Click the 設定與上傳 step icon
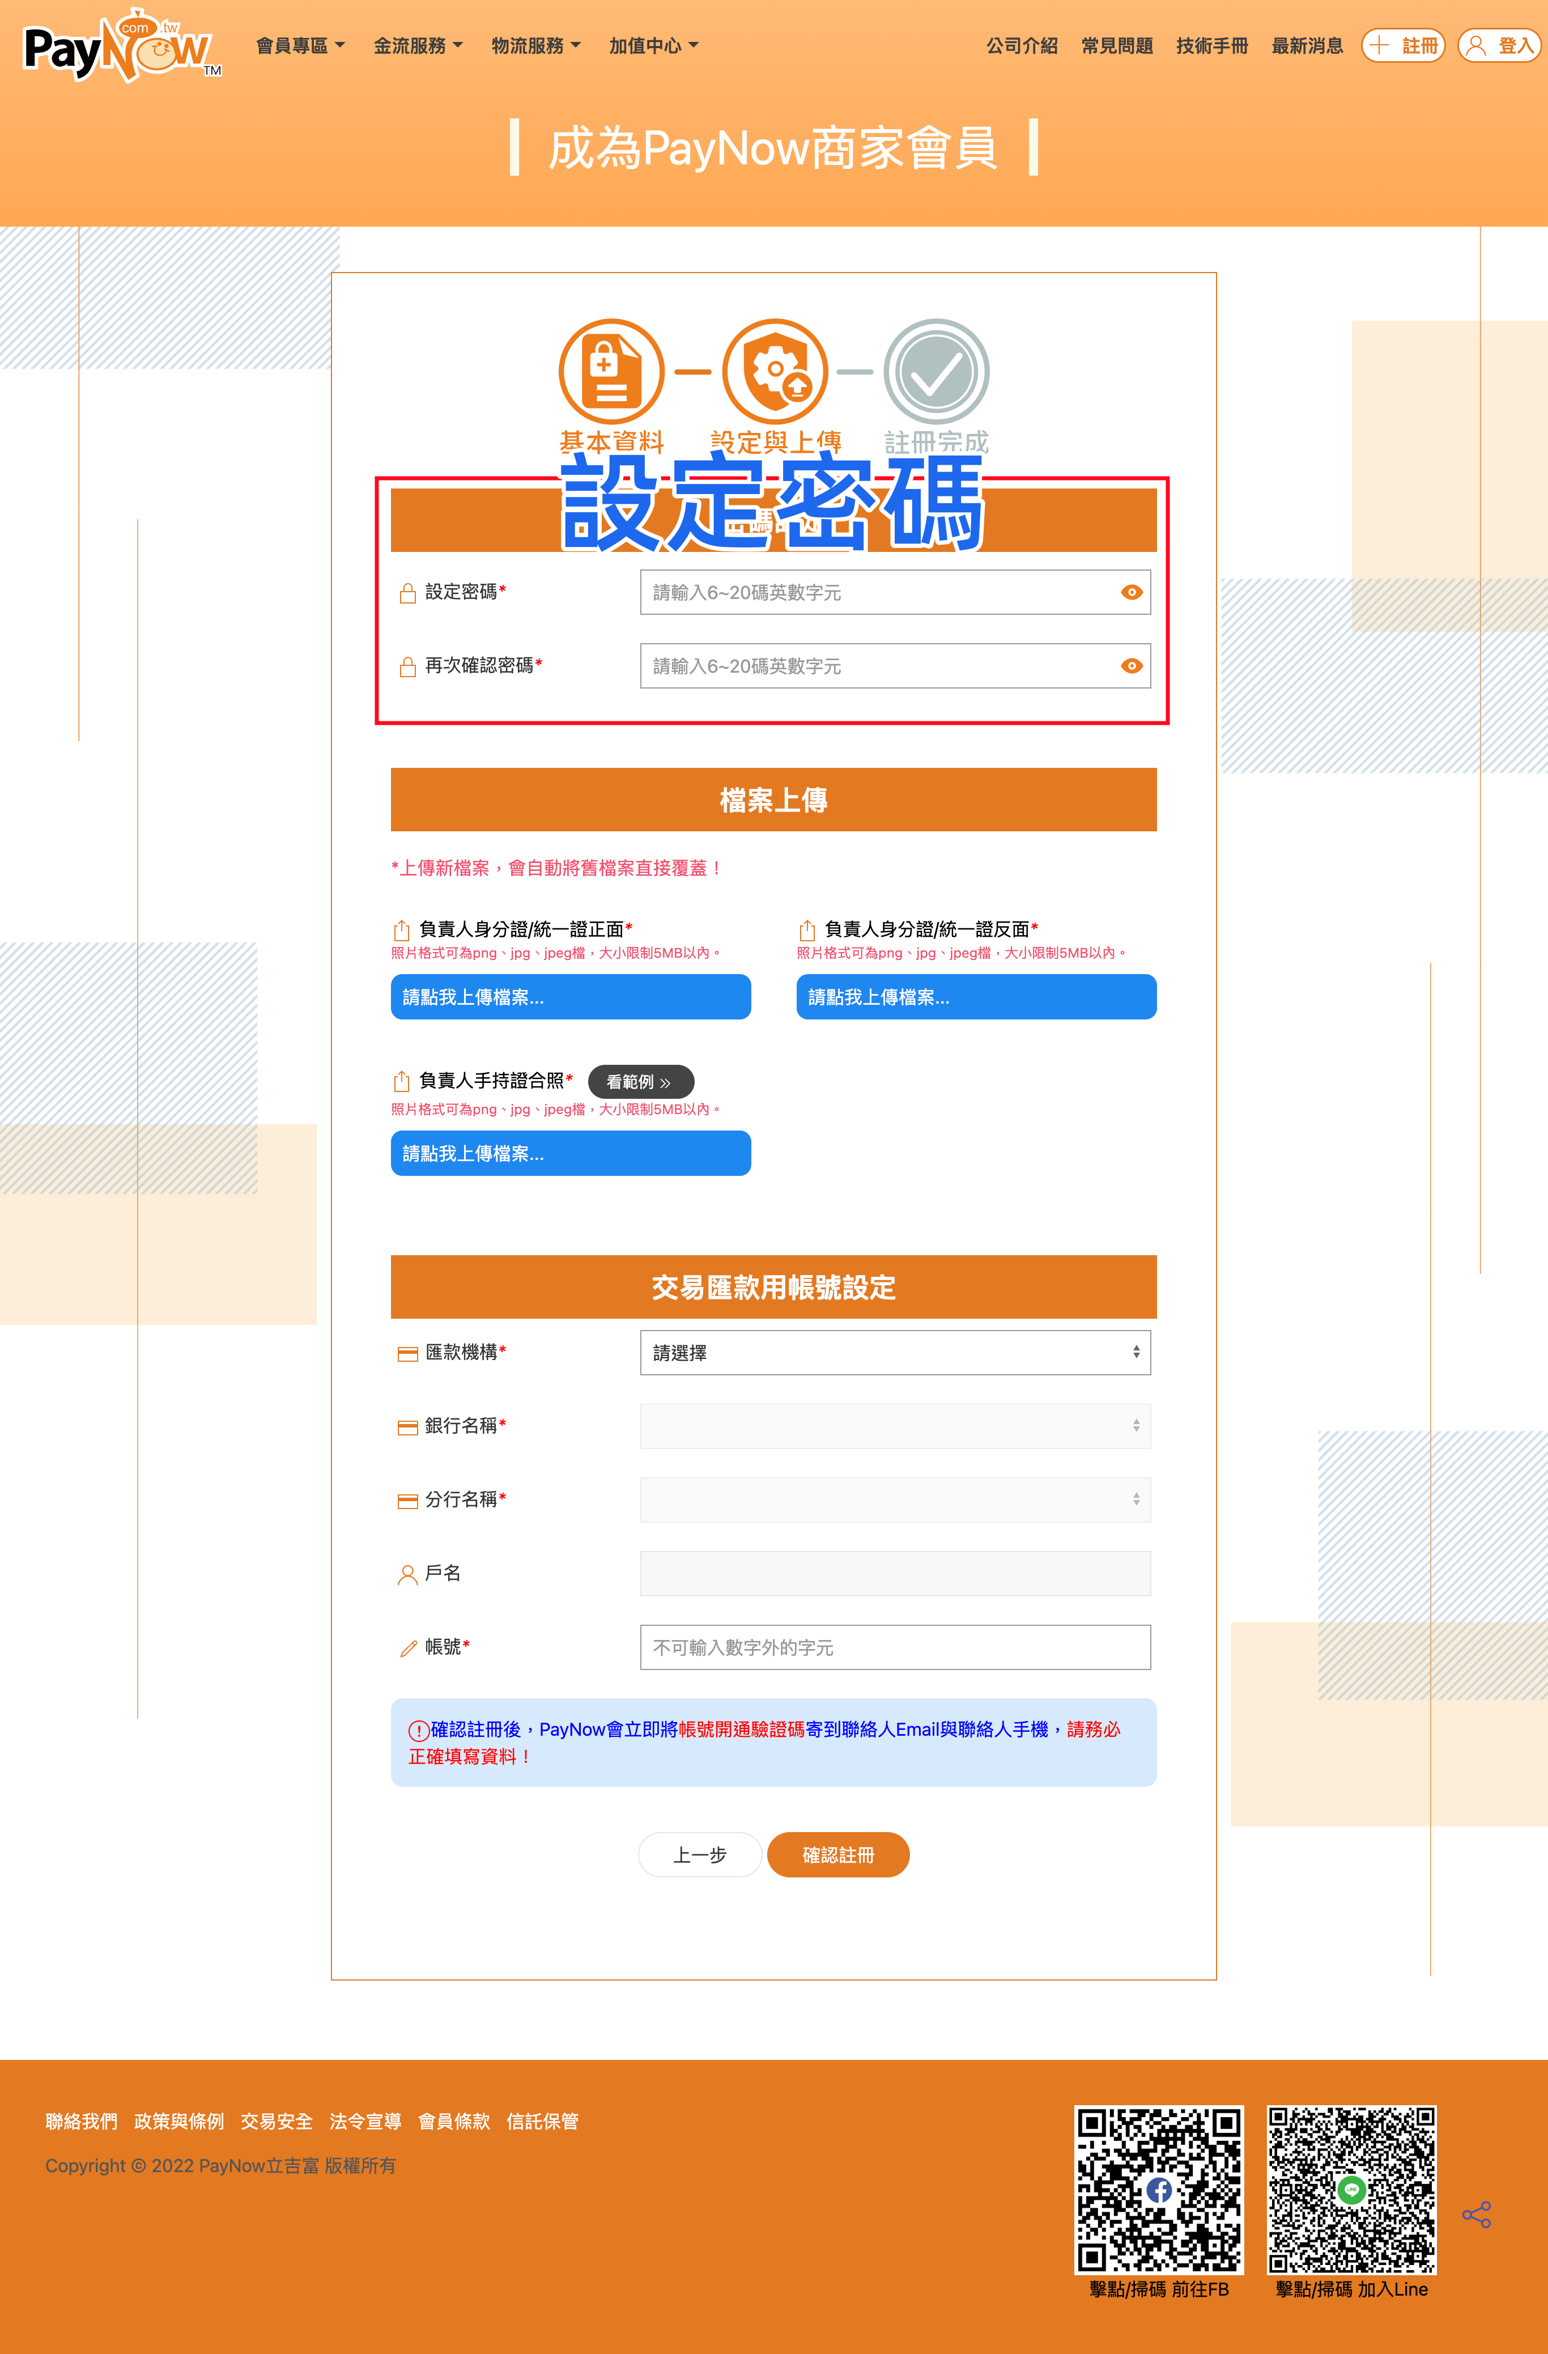This screenshot has height=2354, width=1548. 775,372
